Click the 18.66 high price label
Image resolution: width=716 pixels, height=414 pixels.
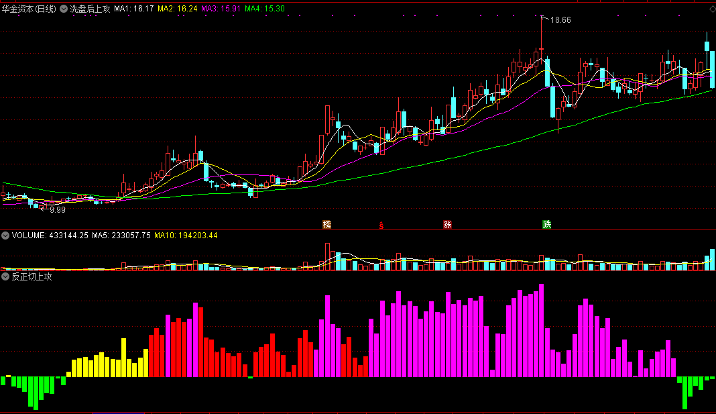coord(560,20)
